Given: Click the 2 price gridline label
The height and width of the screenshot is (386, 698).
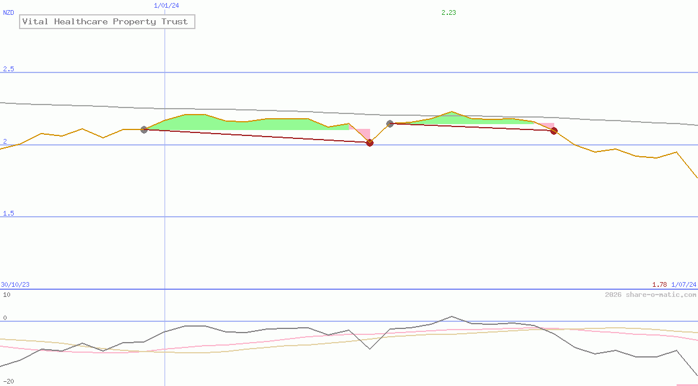Looking at the screenshot, I should (x=5, y=141).
